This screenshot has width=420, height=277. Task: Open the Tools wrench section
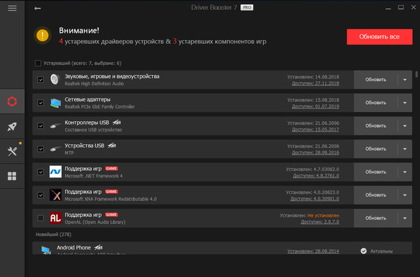[12, 151]
